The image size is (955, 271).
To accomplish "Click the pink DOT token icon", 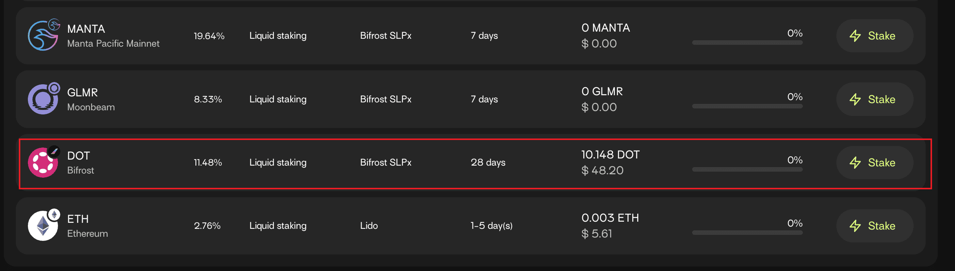I will click(x=42, y=163).
